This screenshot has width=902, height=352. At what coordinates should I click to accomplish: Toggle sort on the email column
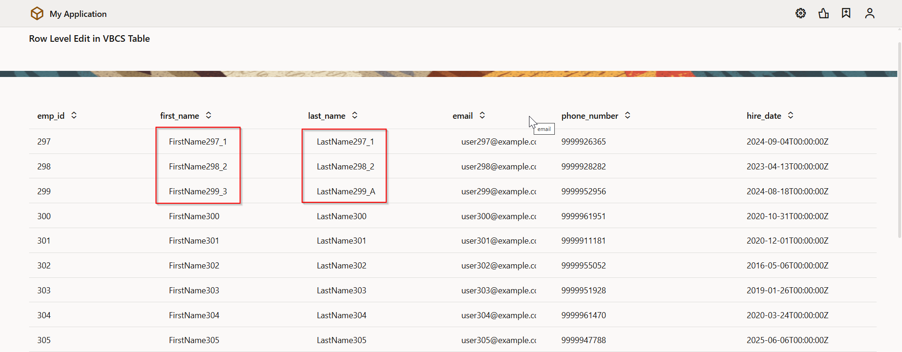point(482,115)
